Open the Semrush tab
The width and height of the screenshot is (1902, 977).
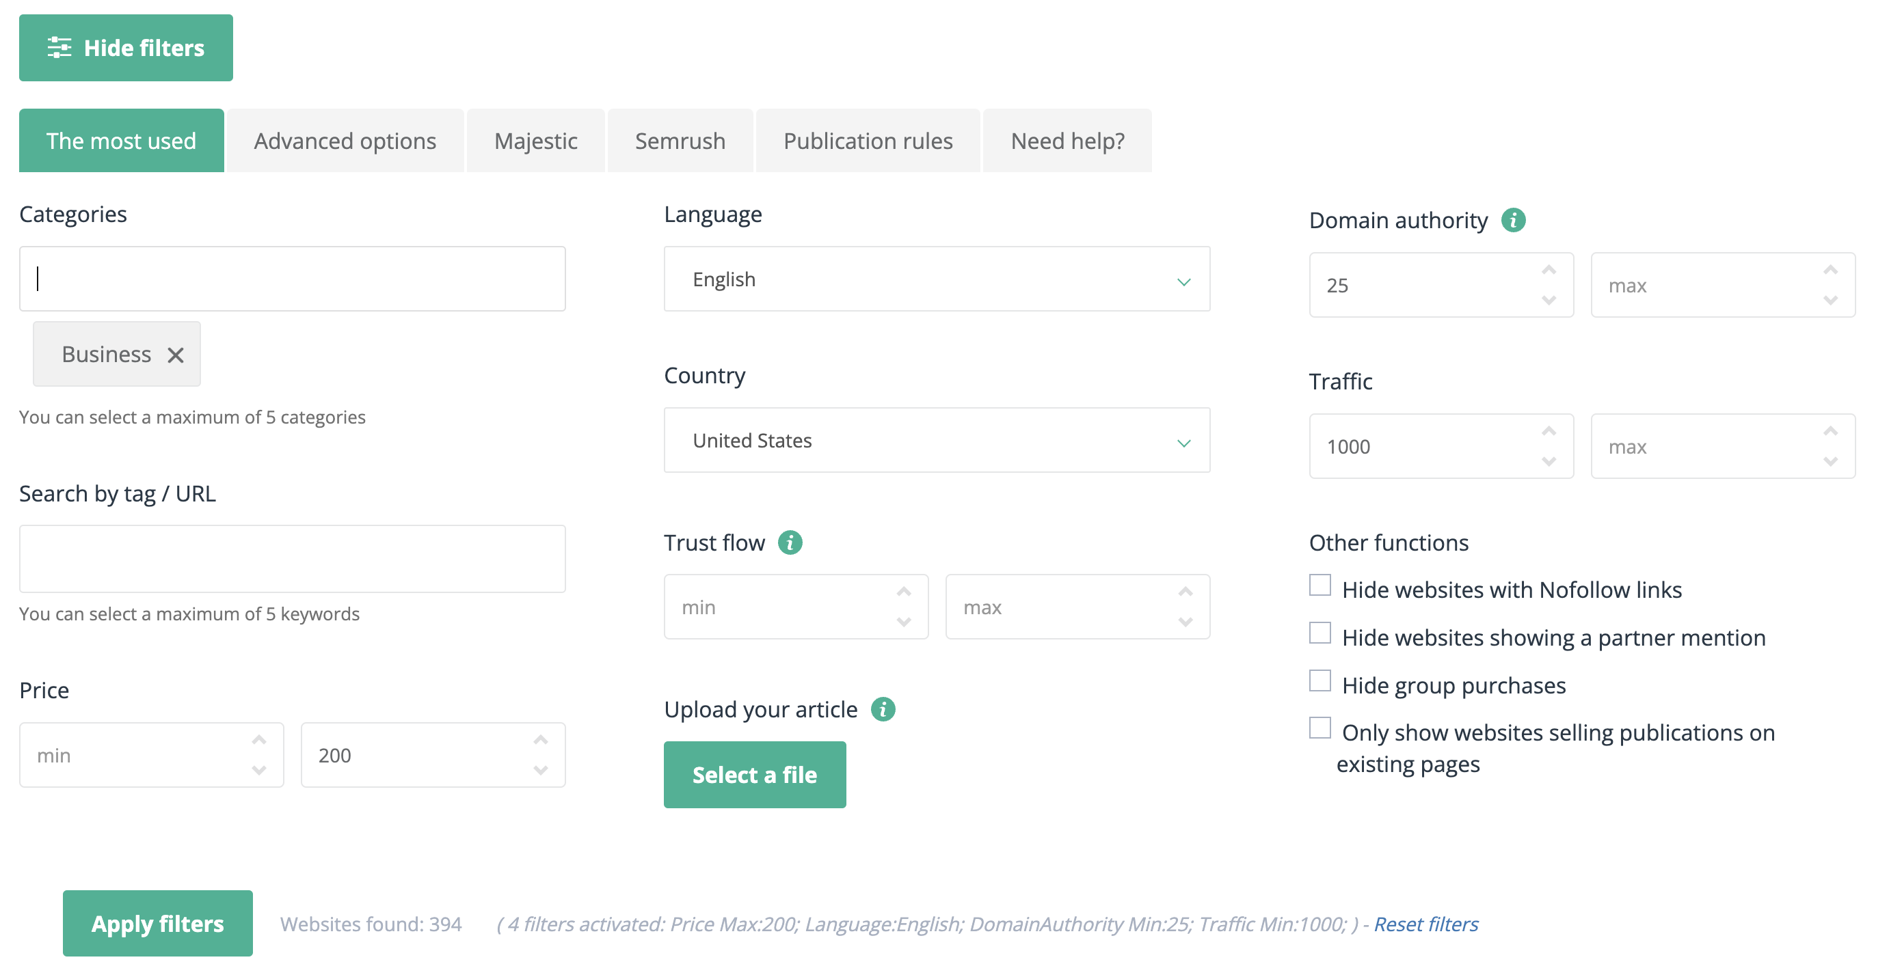pos(680,141)
